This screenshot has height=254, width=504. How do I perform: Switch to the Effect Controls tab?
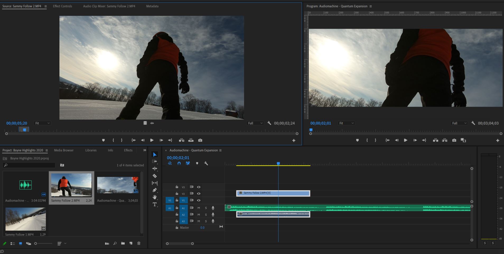[x=62, y=6]
